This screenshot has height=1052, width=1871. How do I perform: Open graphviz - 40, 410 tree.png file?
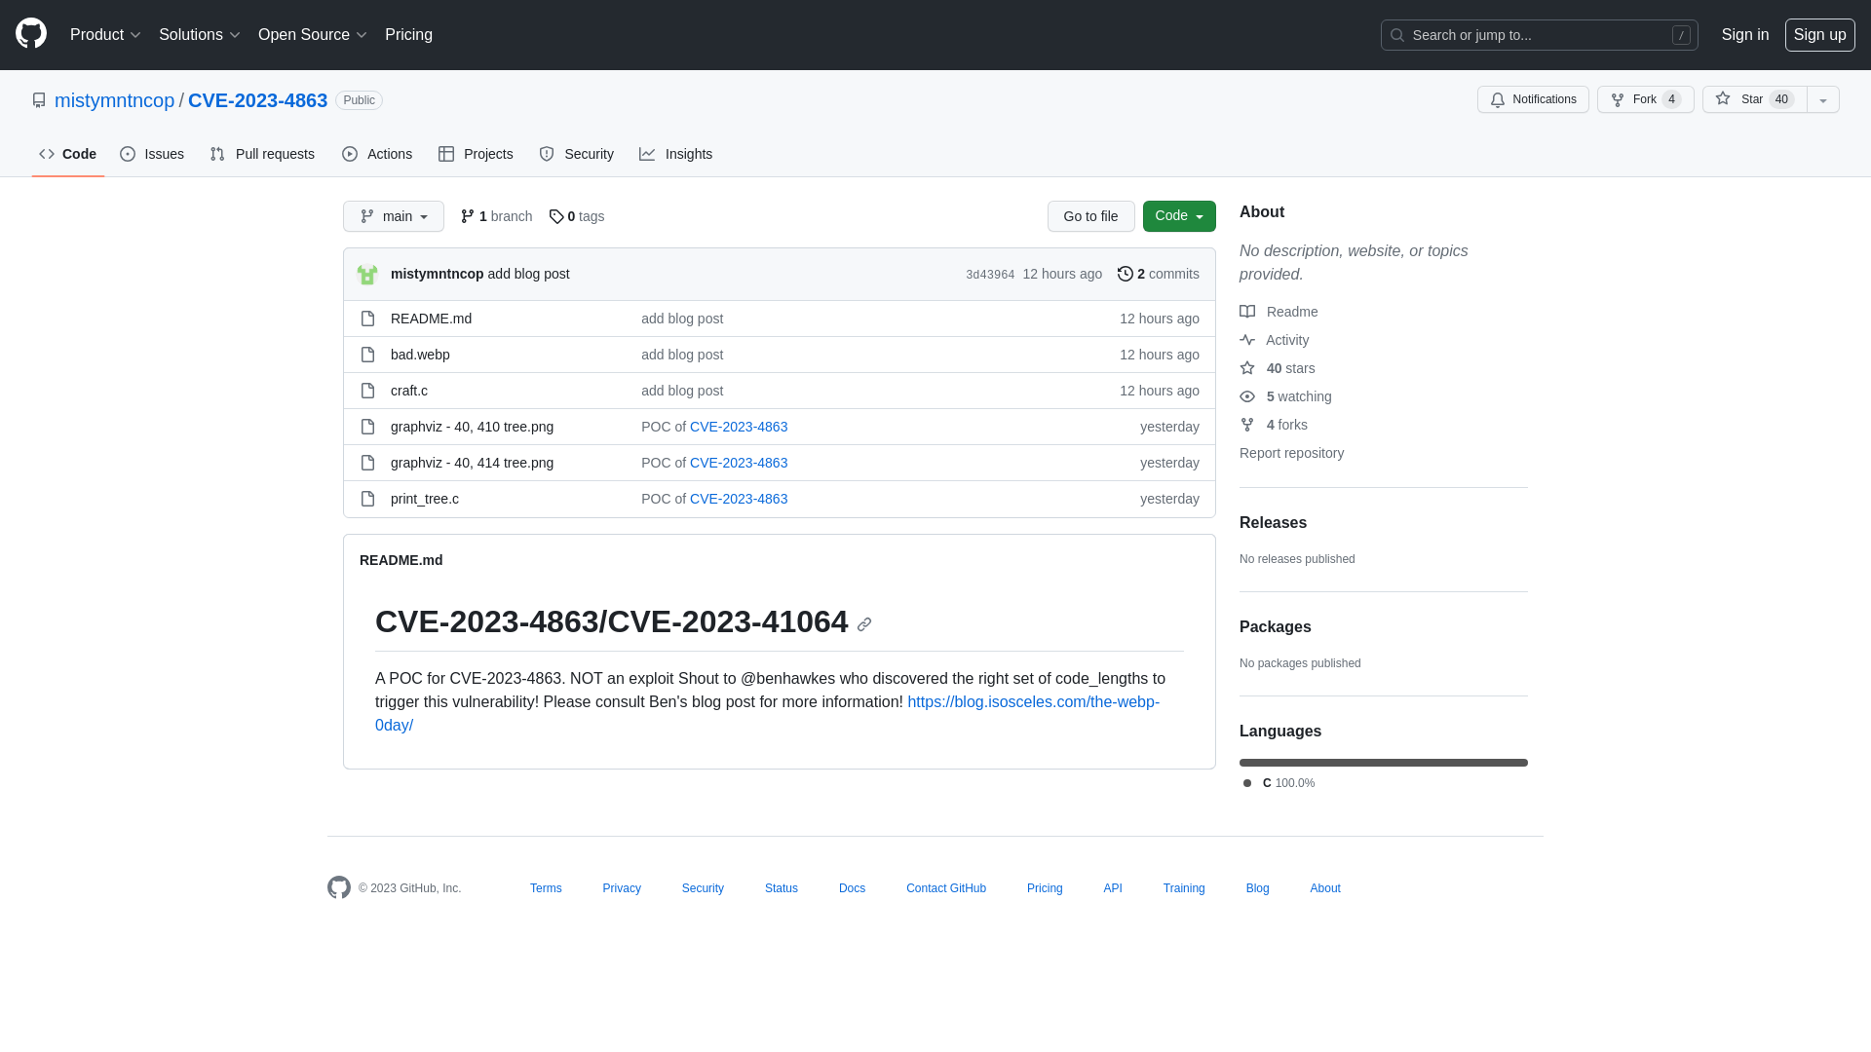pyautogui.click(x=472, y=427)
